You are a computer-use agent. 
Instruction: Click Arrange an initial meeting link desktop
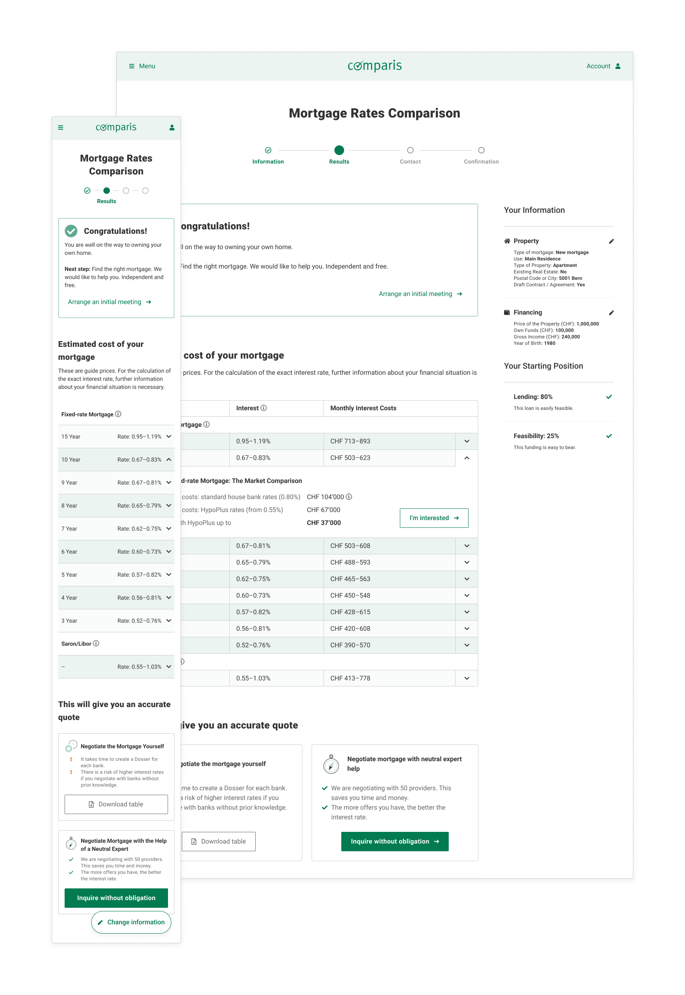click(420, 294)
